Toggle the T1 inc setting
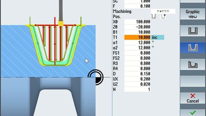Viewport: 206px width, 116px height. coord(157,37)
